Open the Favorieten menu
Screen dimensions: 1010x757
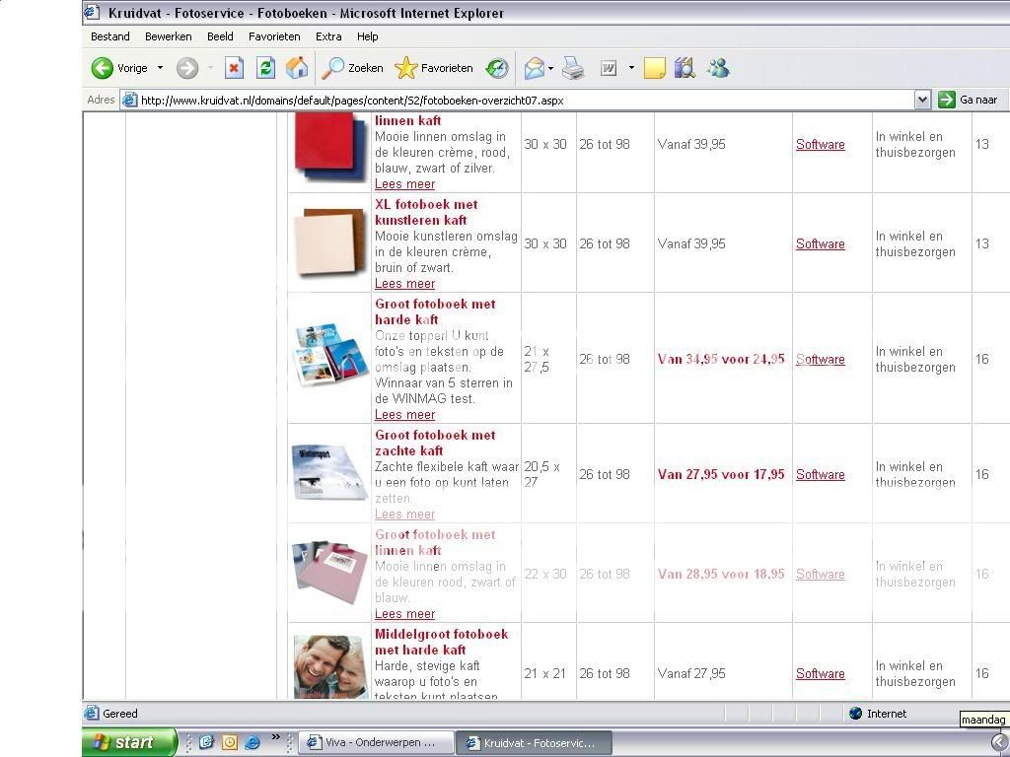[x=274, y=36]
